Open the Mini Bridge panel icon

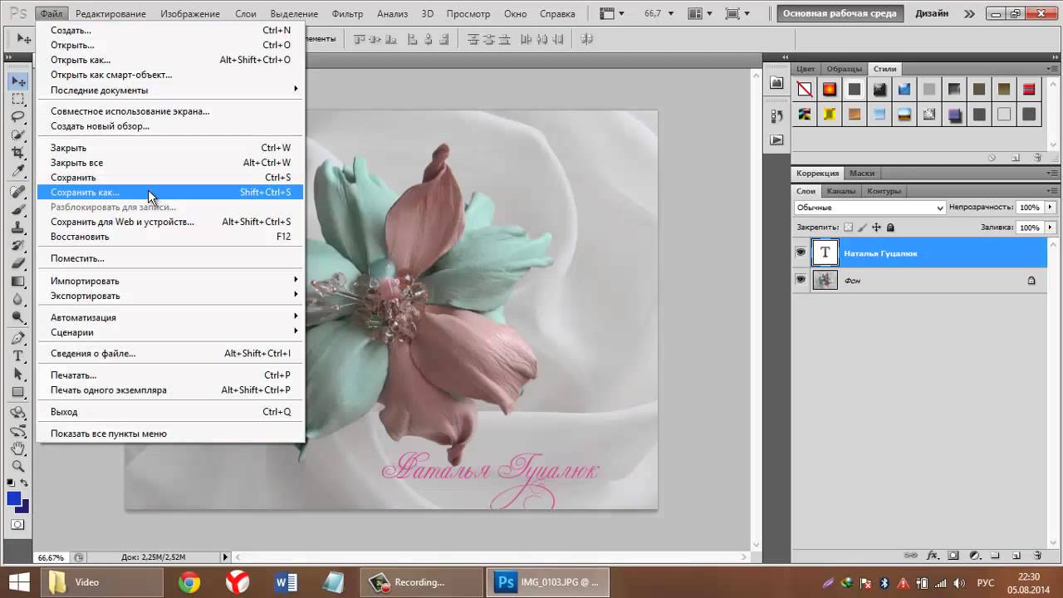[776, 83]
